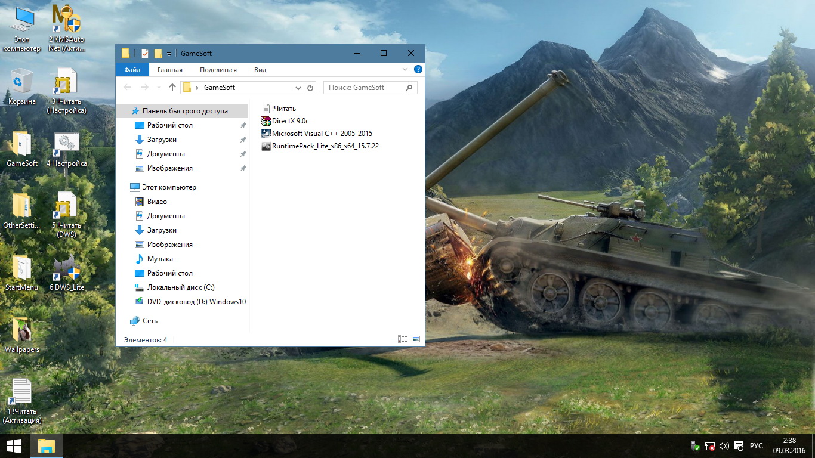Select the Microsoft Visual C++ 2005-2015 file
Image resolution: width=815 pixels, height=458 pixels.
click(322, 134)
